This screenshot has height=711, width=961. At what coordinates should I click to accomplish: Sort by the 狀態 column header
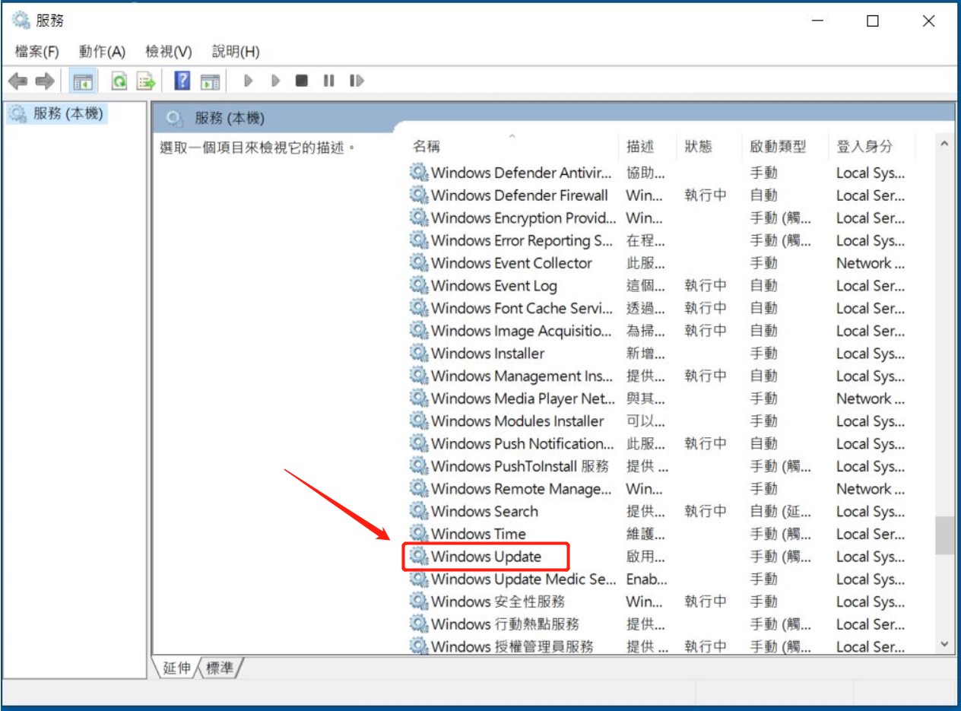pos(698,146)
